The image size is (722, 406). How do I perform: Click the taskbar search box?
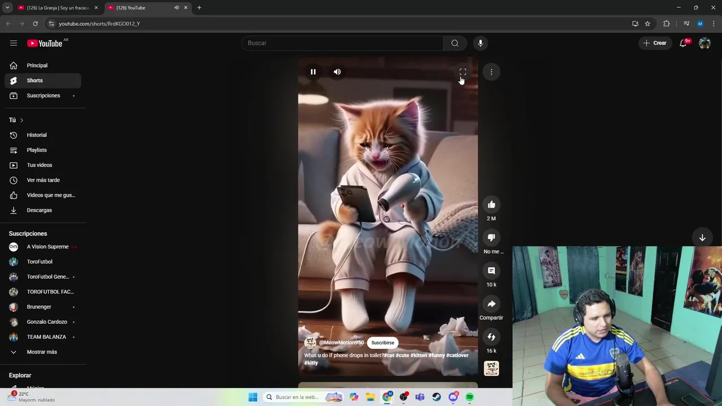point(303,397)
